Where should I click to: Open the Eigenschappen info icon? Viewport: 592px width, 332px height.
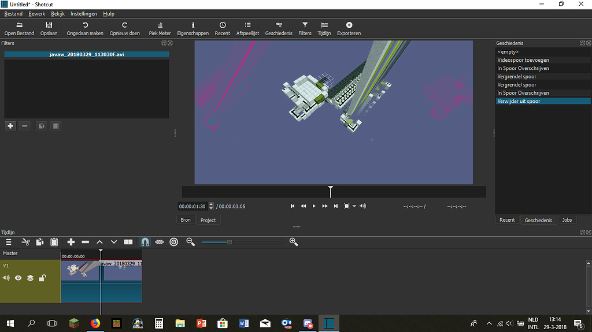tap(193, 29)
